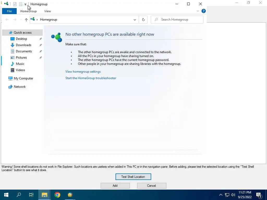Refresh the Homegroup location
Image resolution: width=267 pixels, height=200 pixels.
click(143, 20)
